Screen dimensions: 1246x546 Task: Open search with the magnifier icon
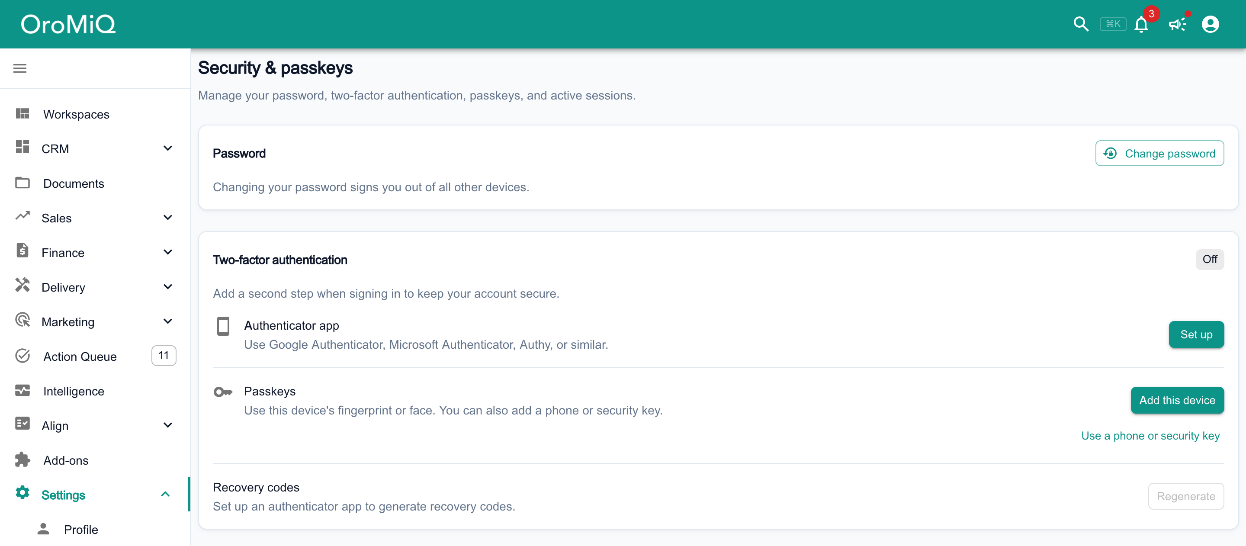pyautogui.click(x=1081, y=24)
